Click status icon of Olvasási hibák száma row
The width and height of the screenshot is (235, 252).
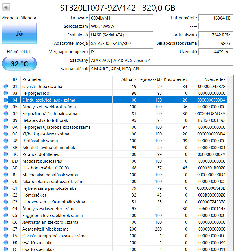[6, 86]
